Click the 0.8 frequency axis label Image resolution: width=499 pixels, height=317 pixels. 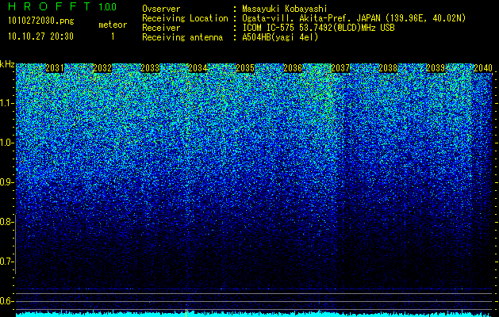coord(6,222)
